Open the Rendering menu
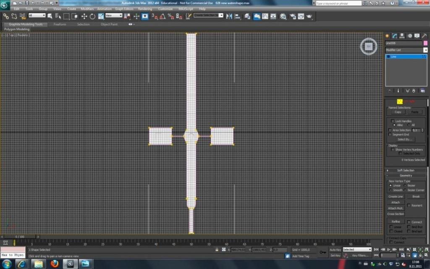Viewport: 430px width, 269px height. tap(145, 9)
